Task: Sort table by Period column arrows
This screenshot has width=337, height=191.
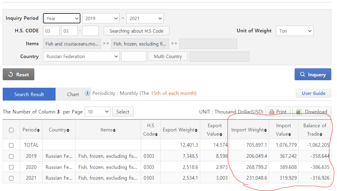Action: [x=38, y=130]
